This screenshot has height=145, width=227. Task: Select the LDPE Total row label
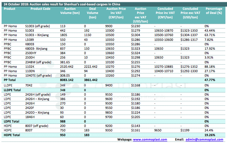coord(11,121)
